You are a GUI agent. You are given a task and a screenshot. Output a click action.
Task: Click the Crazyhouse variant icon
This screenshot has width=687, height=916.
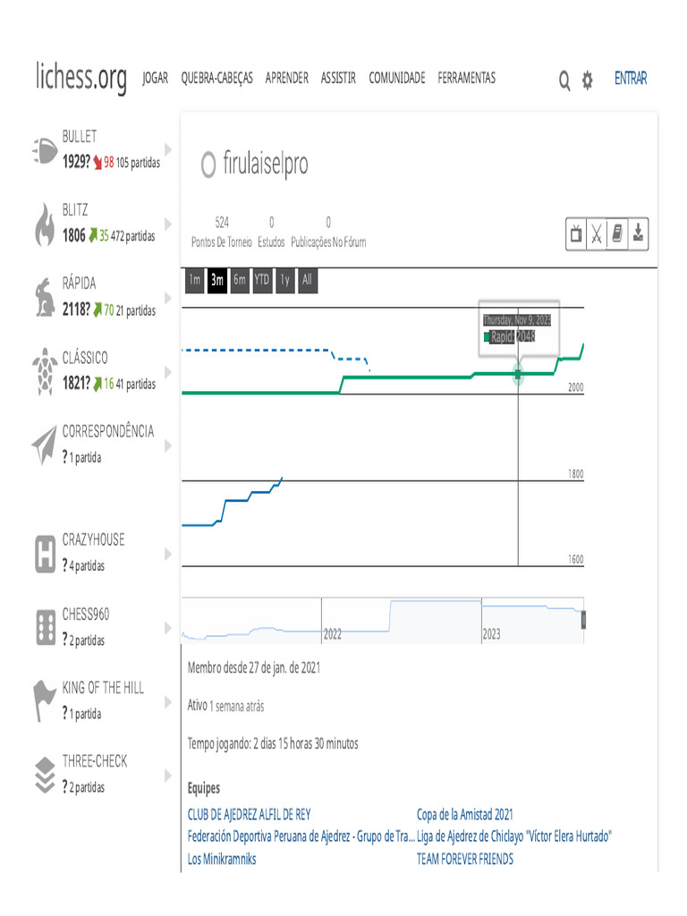[45, 553]
